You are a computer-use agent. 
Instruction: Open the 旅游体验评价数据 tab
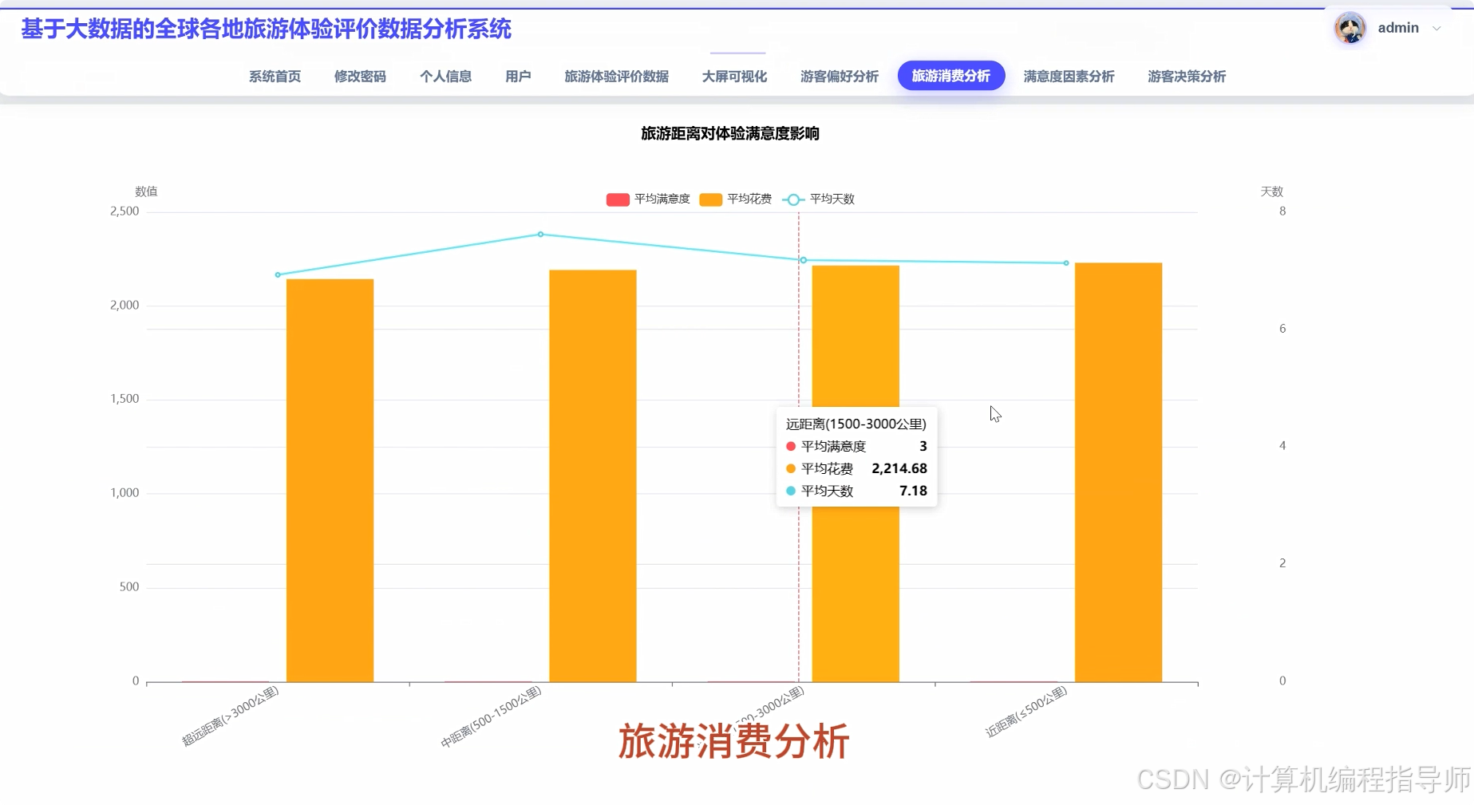[616, 77]
